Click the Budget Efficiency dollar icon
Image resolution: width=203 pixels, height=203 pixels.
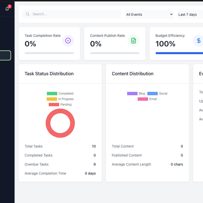click(198, 41)
